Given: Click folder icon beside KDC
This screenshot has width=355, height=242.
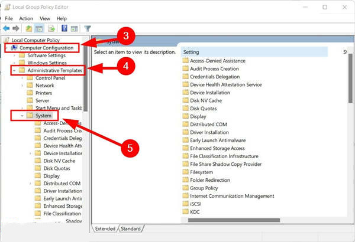Looking at the screenshot, I should 185,212.
